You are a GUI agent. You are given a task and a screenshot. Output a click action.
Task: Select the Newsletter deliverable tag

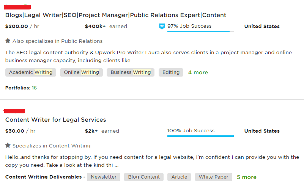[x=104, y=177]
